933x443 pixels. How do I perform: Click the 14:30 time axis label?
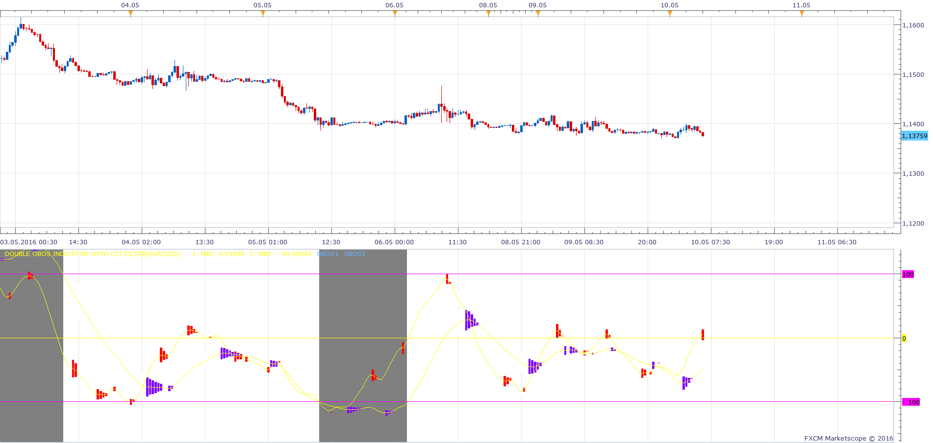click(x=78, y=242)
